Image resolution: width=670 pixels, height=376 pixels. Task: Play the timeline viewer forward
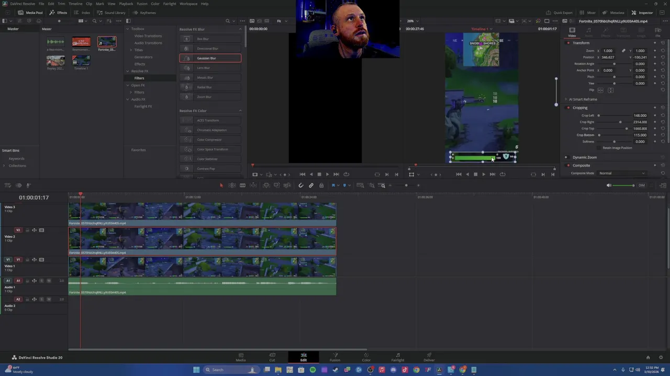(x=483, y=174)
